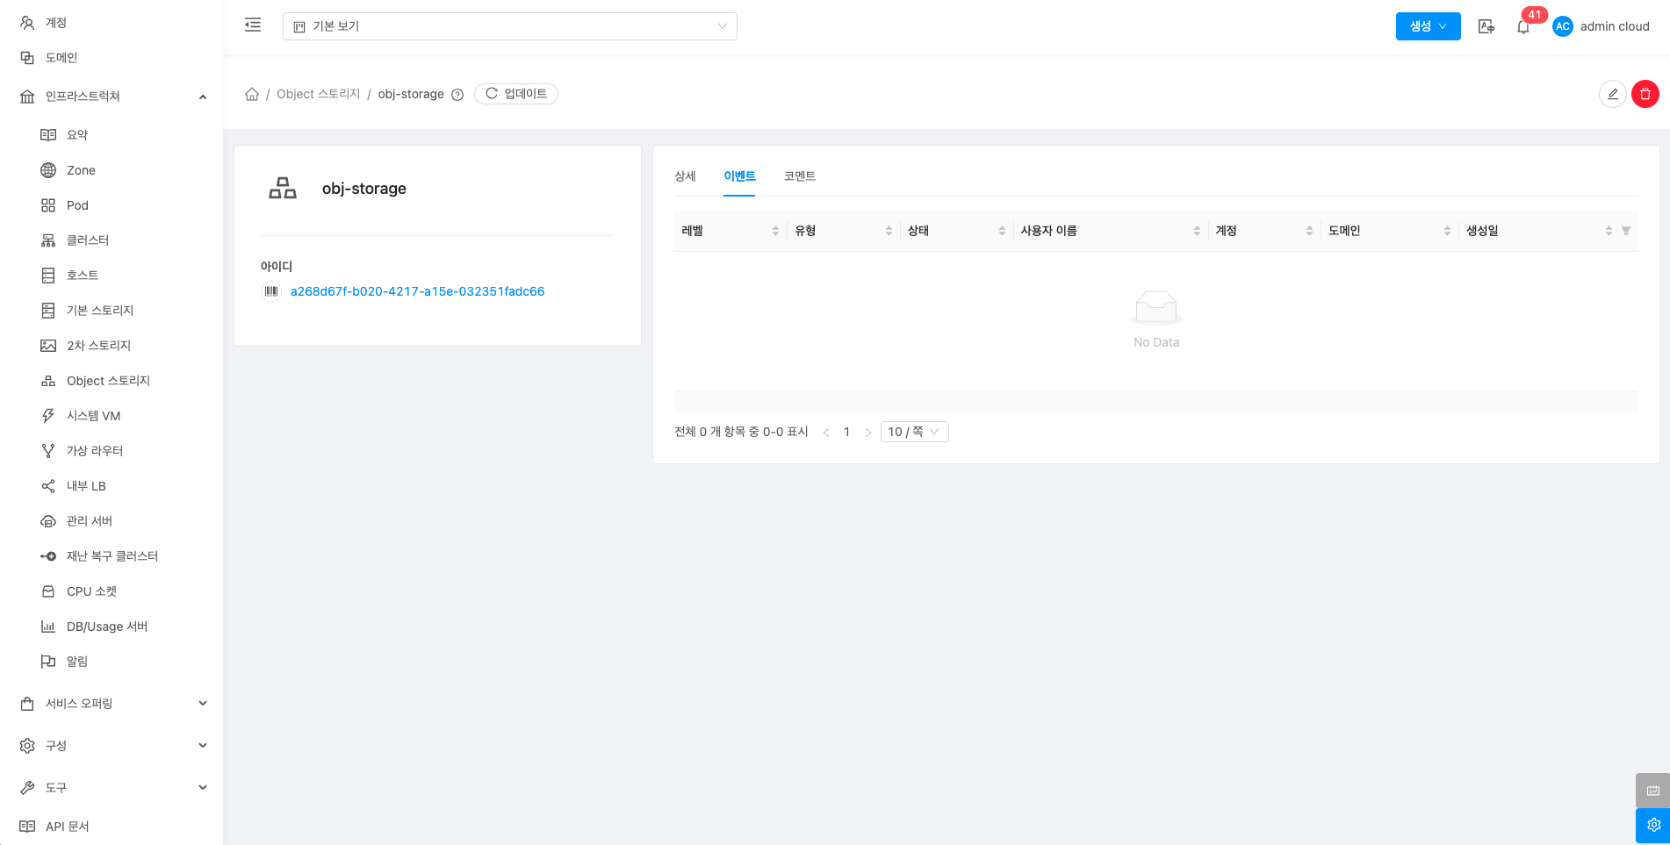The image size is (1670, 845).
Task: Switch to the 상세 tab
Action: [x=685, y=176]
